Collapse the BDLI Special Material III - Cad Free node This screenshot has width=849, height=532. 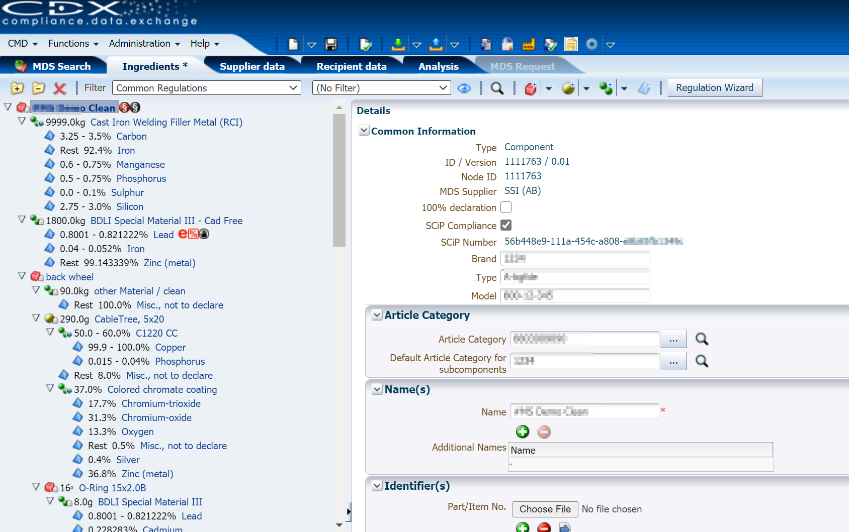pyautogui.click(x=22, y=220)
